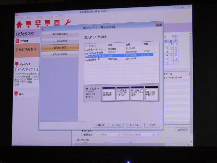217x163 pixels.
Task: Click the 204.15 GB 未割り当て disk map block
Action: (x=151, y=93)
